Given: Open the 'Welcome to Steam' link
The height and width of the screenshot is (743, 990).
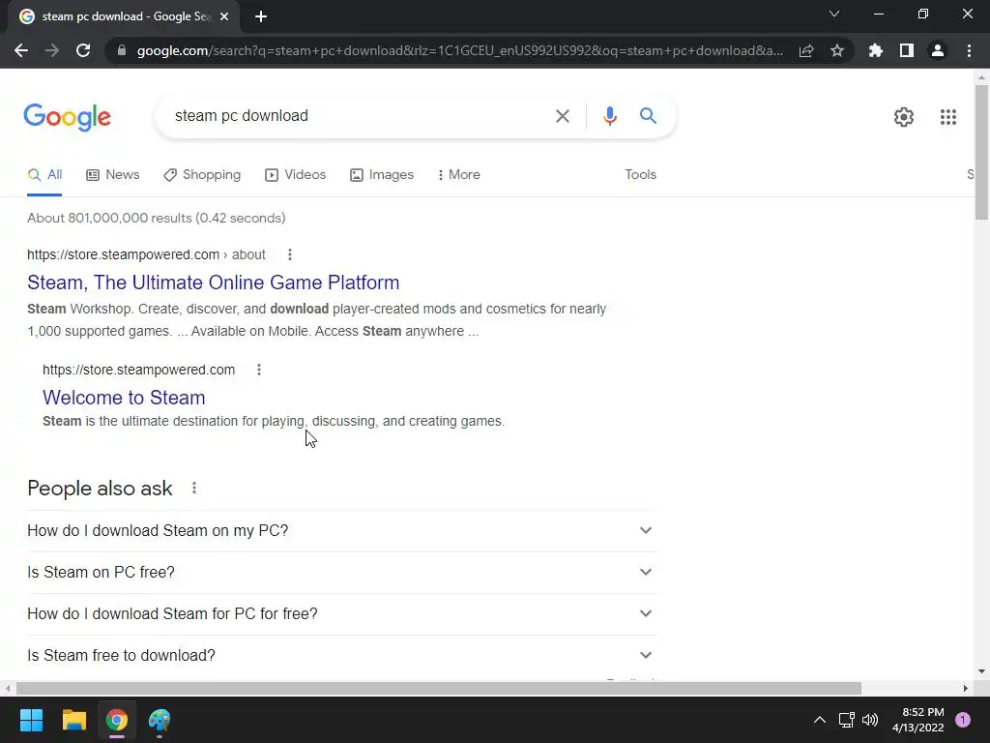Looking at the screenshot, I should point(124,398).
